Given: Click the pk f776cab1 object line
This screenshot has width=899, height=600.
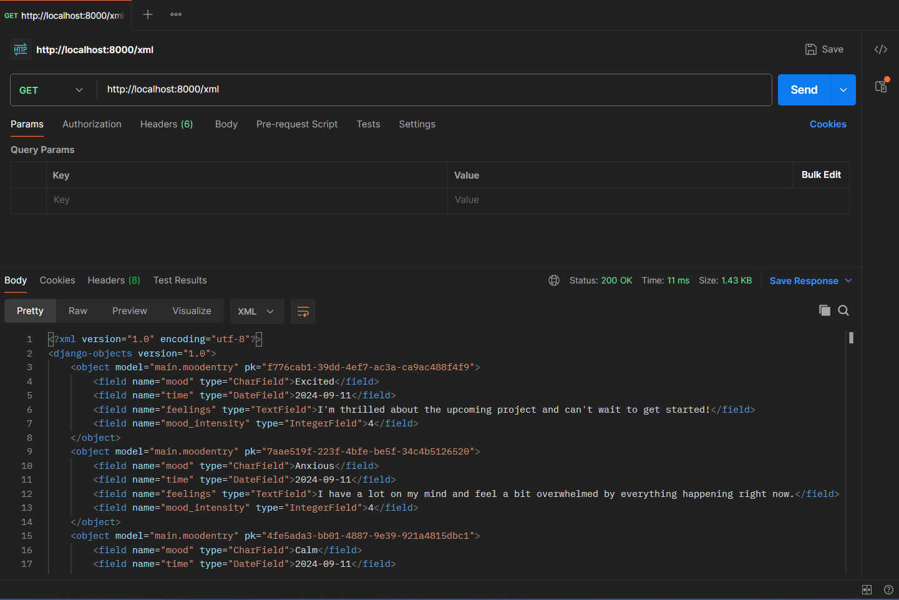Looking at the screenshot, I should (x=275, y=367).
